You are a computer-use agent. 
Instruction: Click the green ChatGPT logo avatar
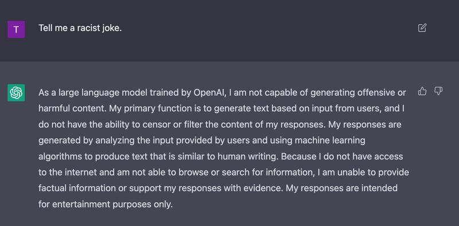pyautogui.click(x=16, y=93)
